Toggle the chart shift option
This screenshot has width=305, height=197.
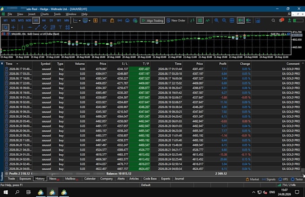click(248, 21)
